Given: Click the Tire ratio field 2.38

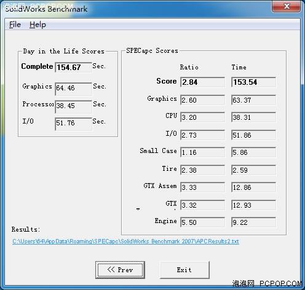Looking at the screenshot, I should (202, 170).
